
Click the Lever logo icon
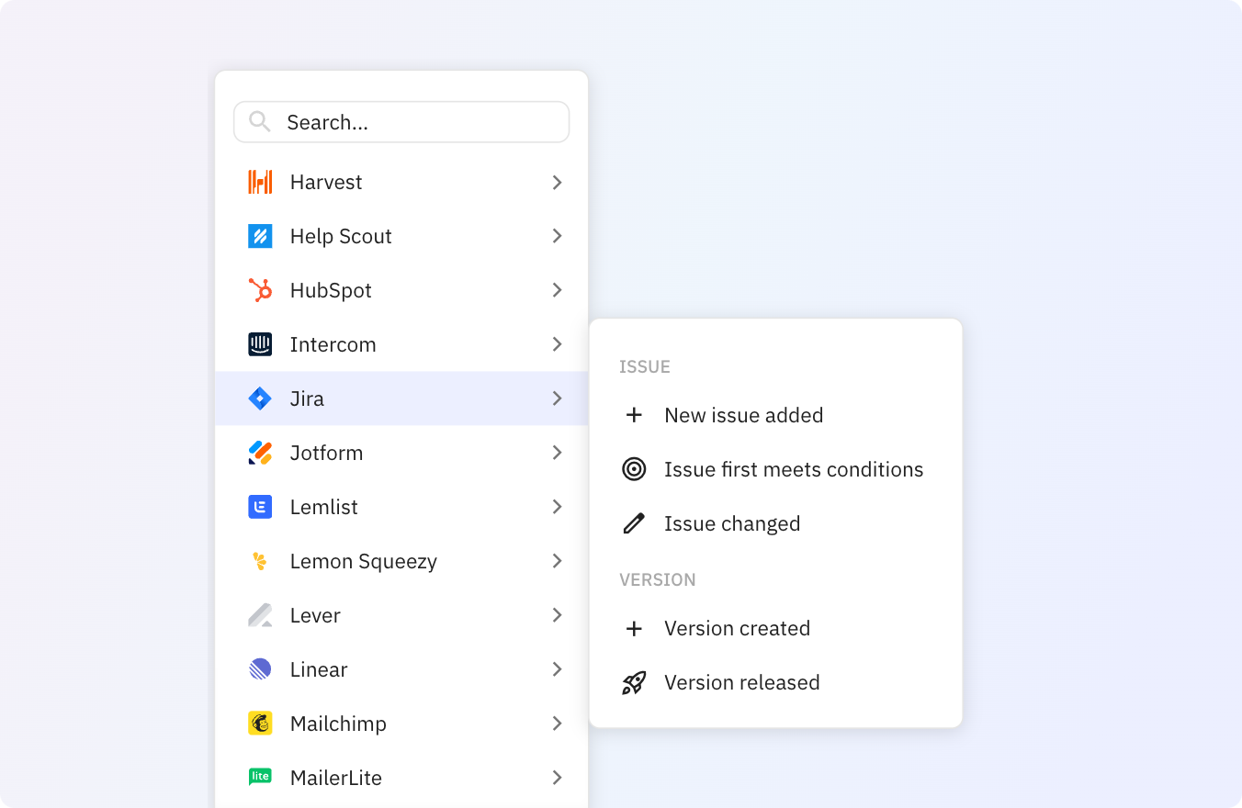(260, 615)
